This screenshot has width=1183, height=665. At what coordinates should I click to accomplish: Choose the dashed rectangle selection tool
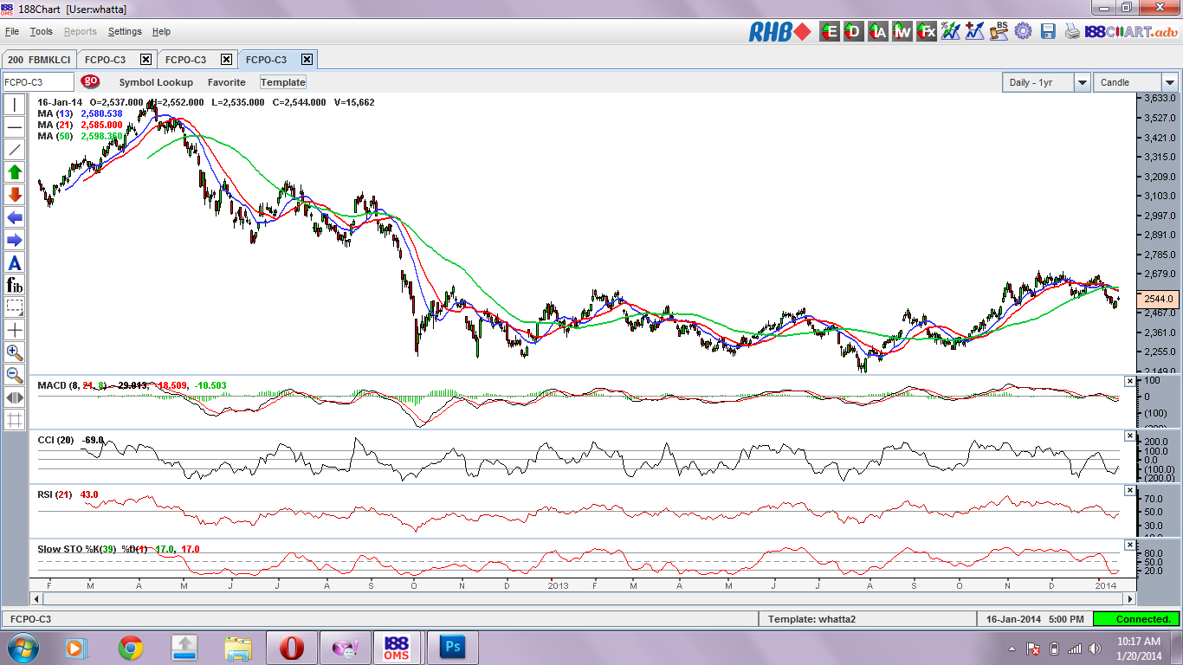(15, 307)
